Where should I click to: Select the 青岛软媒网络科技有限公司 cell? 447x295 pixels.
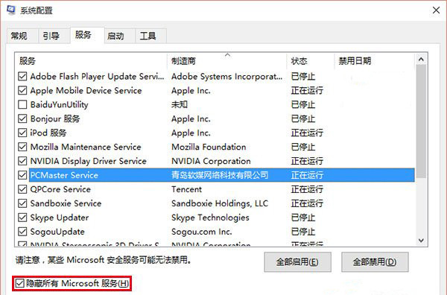220,175
